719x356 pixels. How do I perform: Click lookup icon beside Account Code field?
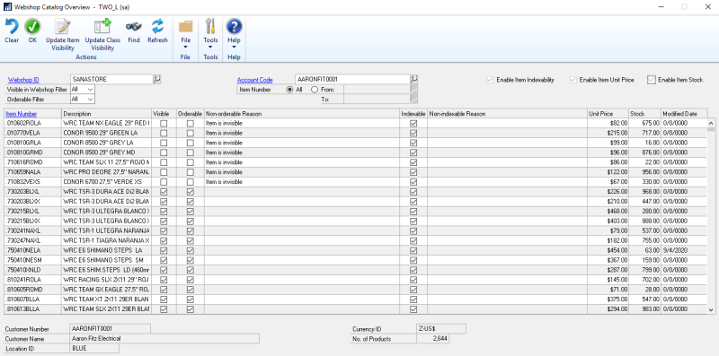tap(413, 79)
